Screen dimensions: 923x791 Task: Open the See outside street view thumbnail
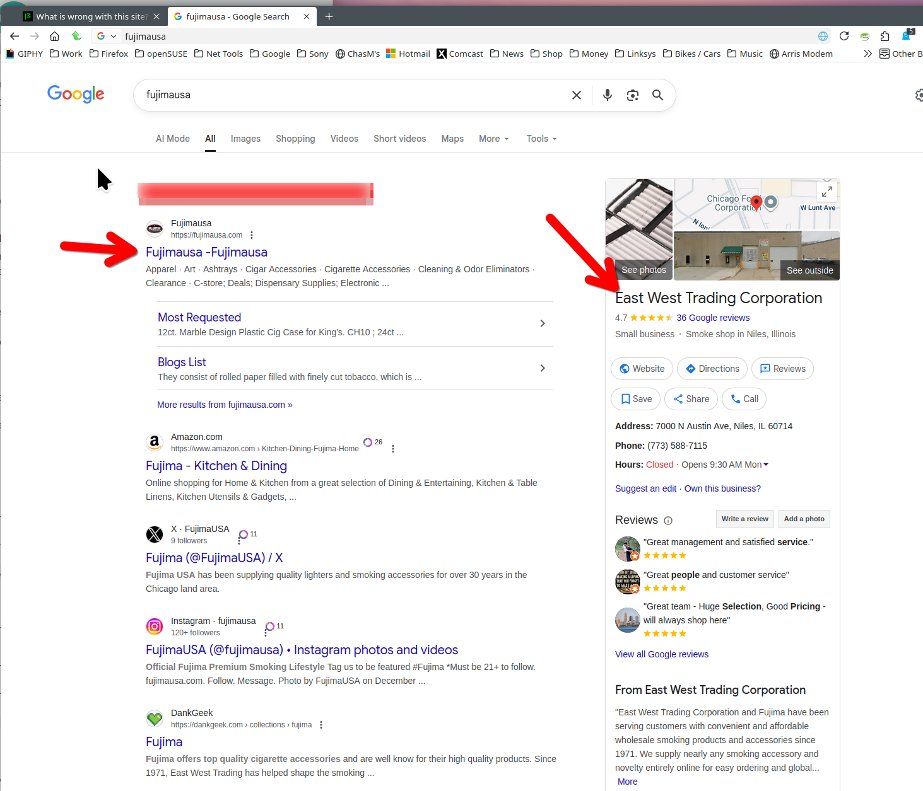click(757, 256)
